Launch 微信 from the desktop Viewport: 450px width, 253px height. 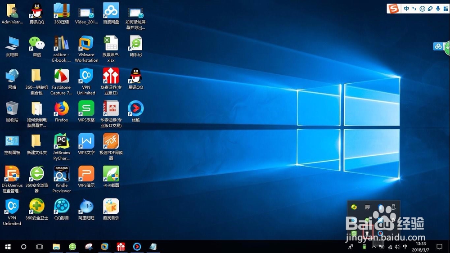click(x=37, y=46)
